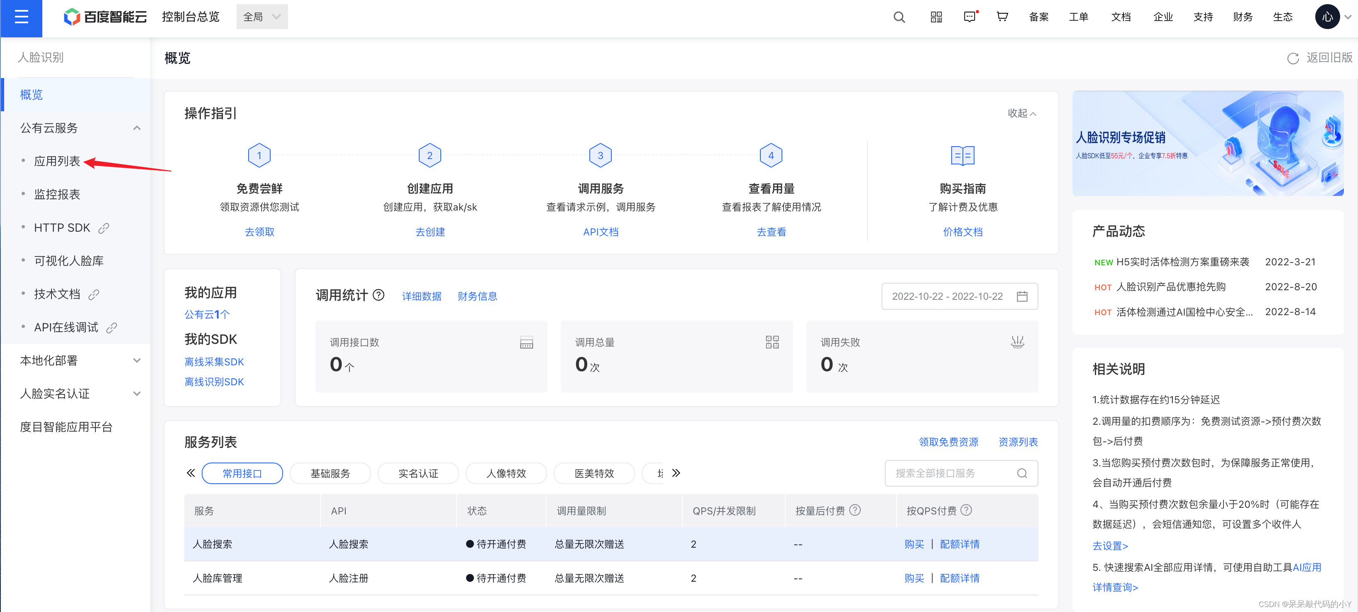The image size is (1358, 612).
Task: Click step 3 hexagon icon 调用服务
Action: (600, 155)
